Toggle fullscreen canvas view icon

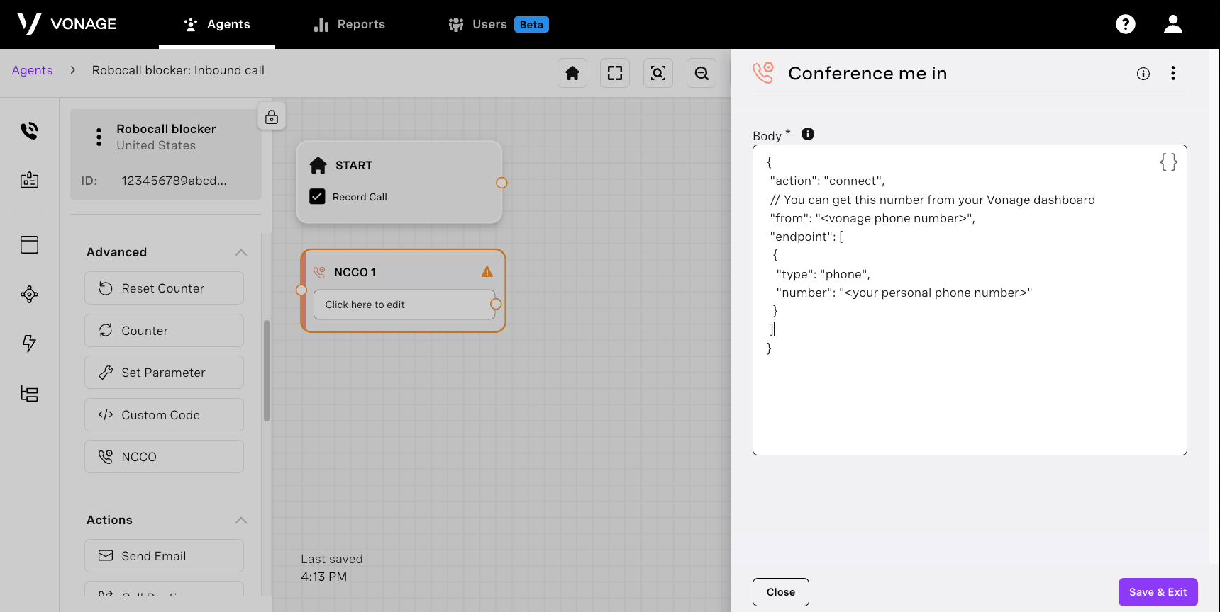coord(615,73)
